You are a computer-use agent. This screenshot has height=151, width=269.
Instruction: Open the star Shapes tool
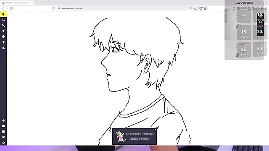point(3,31)
